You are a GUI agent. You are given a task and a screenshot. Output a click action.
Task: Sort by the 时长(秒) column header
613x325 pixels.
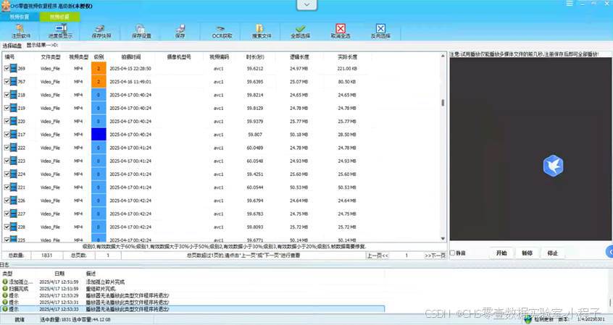255,57
